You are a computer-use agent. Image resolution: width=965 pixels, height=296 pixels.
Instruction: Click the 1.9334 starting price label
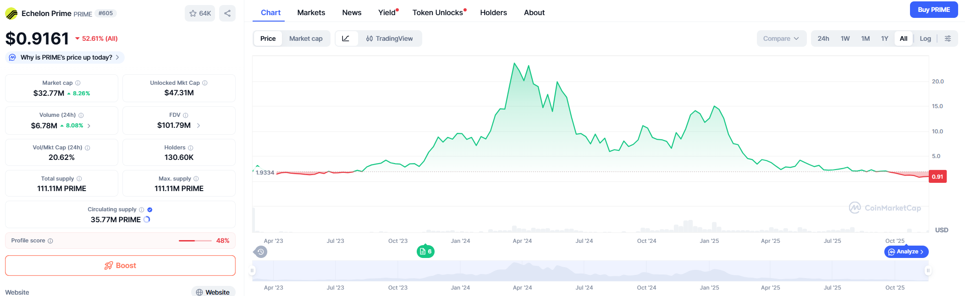pos(265,173)
